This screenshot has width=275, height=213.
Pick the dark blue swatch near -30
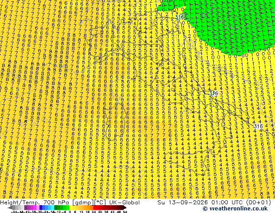click(41, 207)
